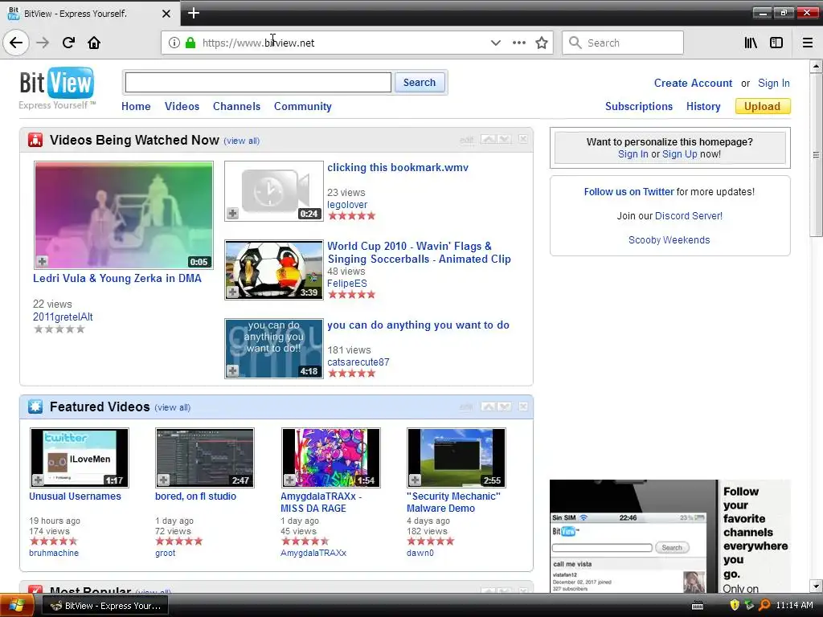Move Featured Videos module up
823x617 pixels.
pyautogui.click(x=488, y=407)
